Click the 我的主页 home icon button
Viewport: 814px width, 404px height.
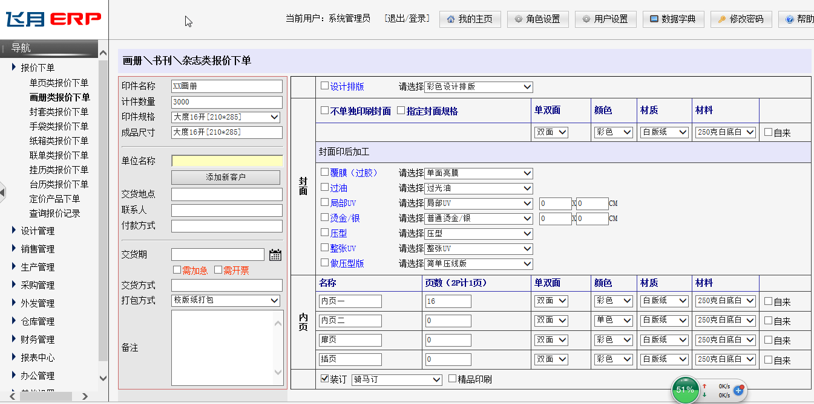[x=470, y=19]
